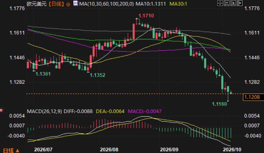Screen dimensions: 264x153
Task: Click the 2026/08 date label
Action: click(109, 150)
